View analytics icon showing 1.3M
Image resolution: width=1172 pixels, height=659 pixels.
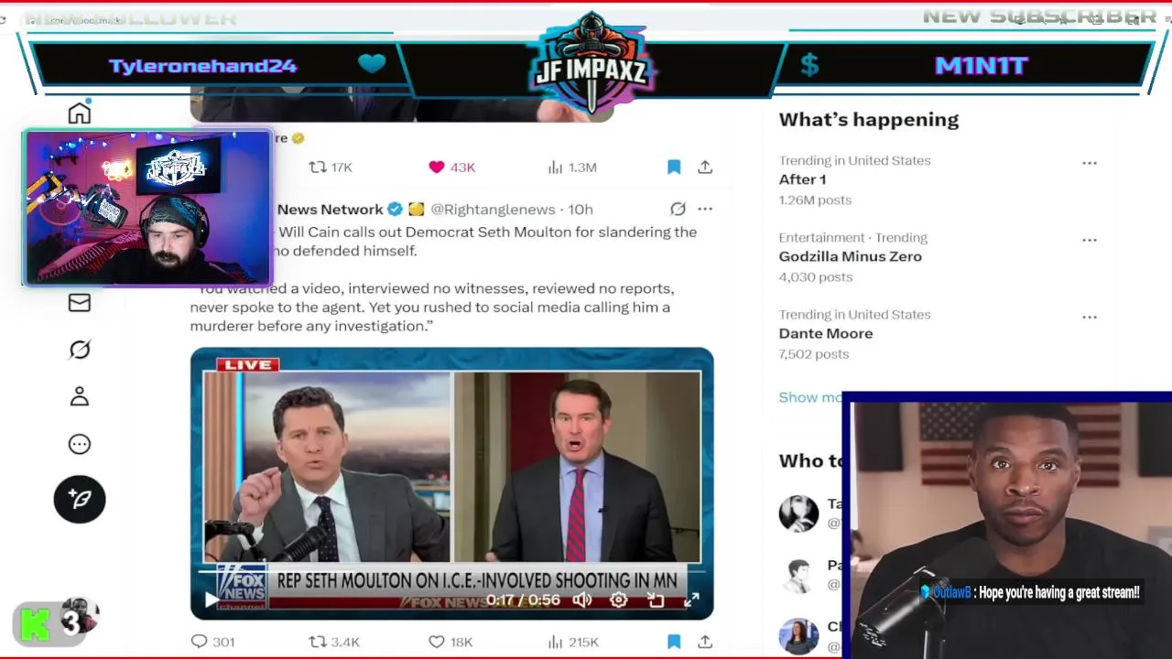(555, 167)
